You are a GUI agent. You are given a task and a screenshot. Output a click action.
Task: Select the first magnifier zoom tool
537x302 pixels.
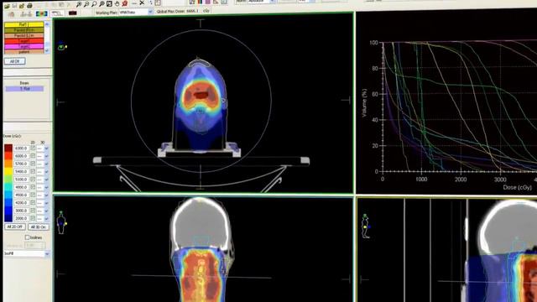(79, 4)
